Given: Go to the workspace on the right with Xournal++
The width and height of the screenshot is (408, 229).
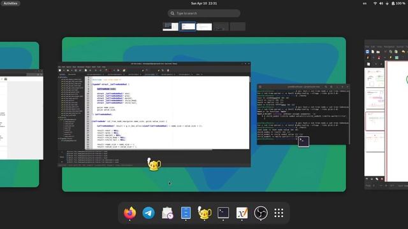Looking at the screenshot, I should (386, 114).
